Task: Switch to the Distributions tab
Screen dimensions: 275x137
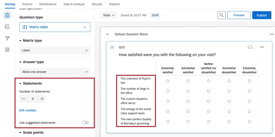Action: pos(48,4)
